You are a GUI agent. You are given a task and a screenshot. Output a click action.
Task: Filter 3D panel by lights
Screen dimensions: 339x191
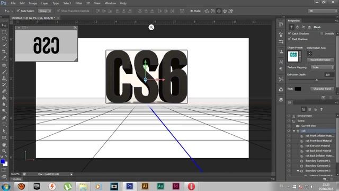[x=322, y=109]
